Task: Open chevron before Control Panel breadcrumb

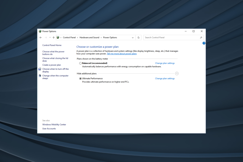Action: [x=61, y=38]
